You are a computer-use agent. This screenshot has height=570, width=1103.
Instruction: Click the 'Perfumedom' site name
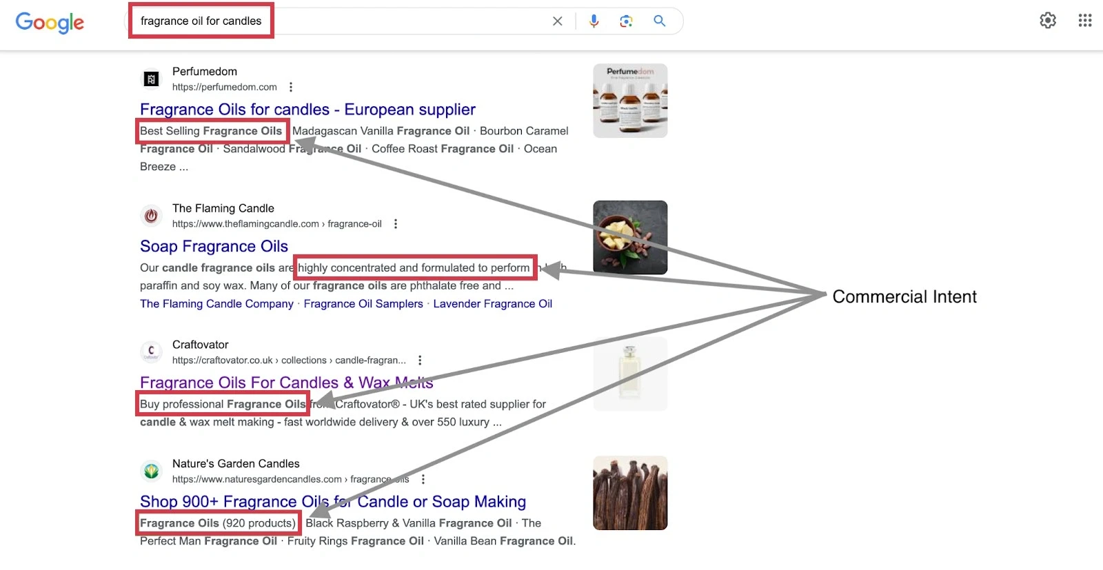point(205,72)
